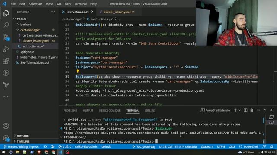The image size is (277, 155).
Task: Click shikki-aks-admin Kubernetes context status item
Action: pos(86,146)
